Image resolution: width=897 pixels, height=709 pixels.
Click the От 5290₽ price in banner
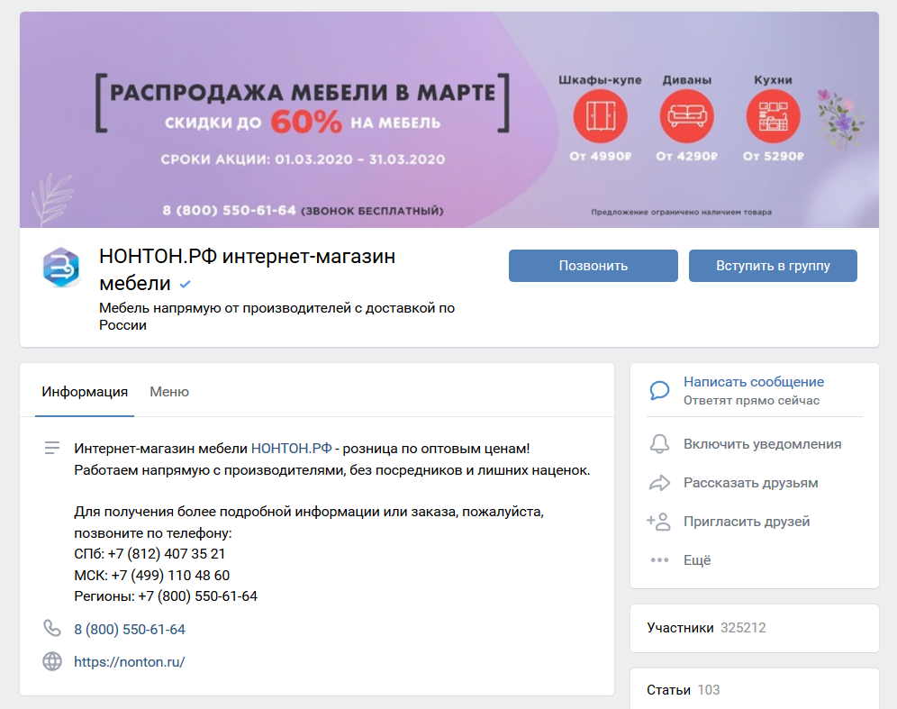point(773,156)
